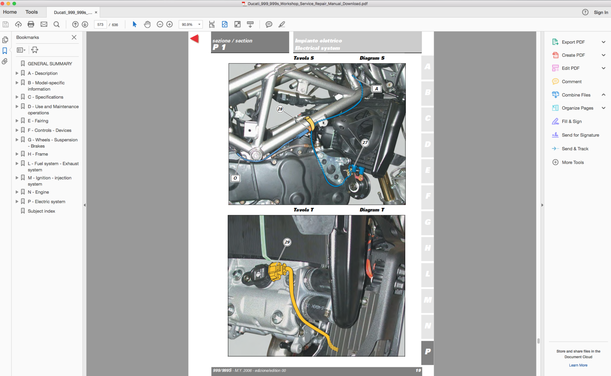Image resolution: width=611 pixels, height=376 pixels.
Task: Click the Zoom in plus icon
Action: 170,24
